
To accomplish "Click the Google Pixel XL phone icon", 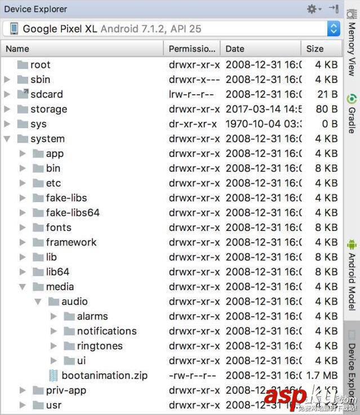I will (14, 29).
